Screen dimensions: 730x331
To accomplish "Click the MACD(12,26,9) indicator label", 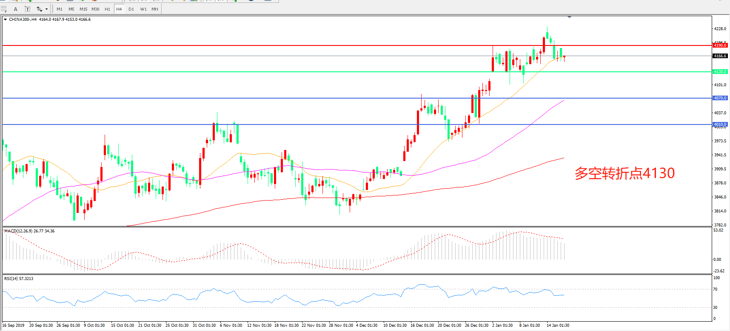I will click(x=29, y=231).
